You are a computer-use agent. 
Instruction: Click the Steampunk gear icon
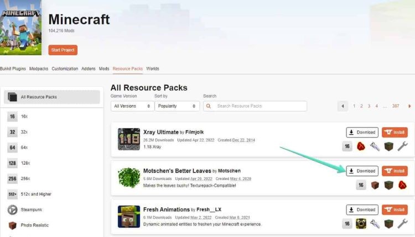[x=12, y=210]
